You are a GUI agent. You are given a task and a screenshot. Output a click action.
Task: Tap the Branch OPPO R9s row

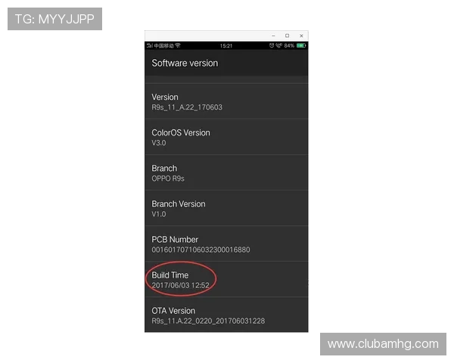click(x=226, y=172)
